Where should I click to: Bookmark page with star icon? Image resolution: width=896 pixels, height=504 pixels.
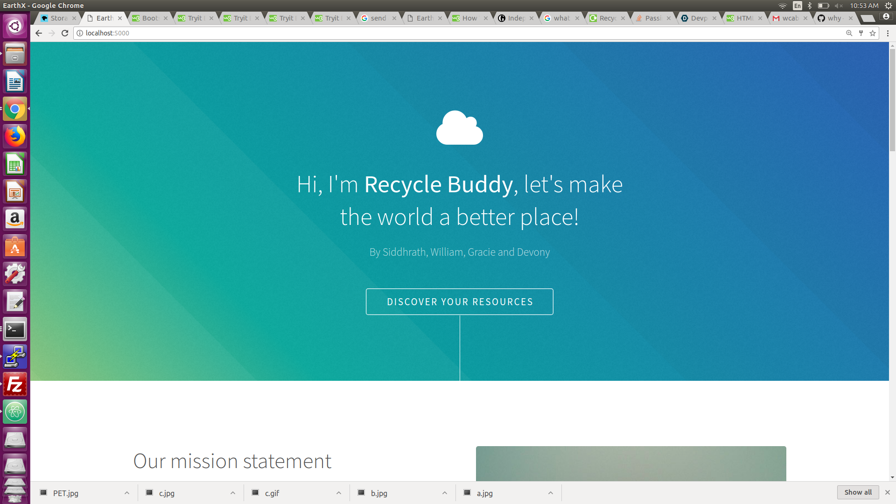pyautogui.click(x=873, y=33)
